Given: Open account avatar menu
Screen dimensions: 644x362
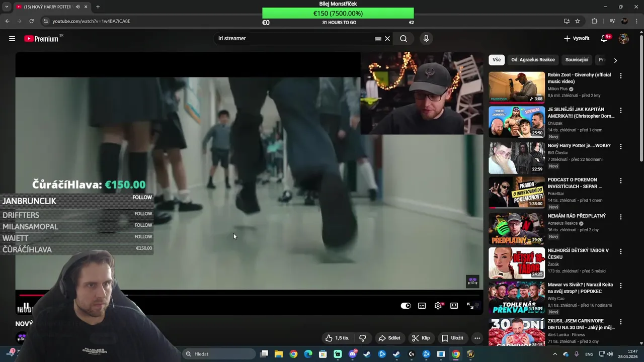Looking at the screenshot, I should tap(624, 39).
